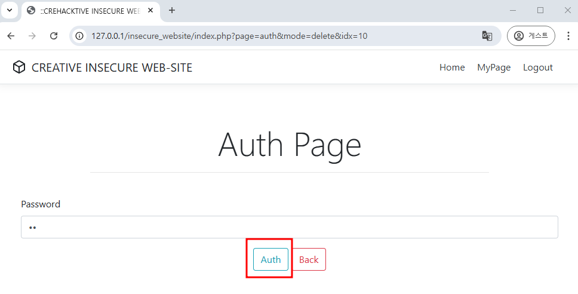Image resolution: width=578 pixels, height=294 pixels.
Task: Open a new tab with plus button
Action: pos(172,10)
